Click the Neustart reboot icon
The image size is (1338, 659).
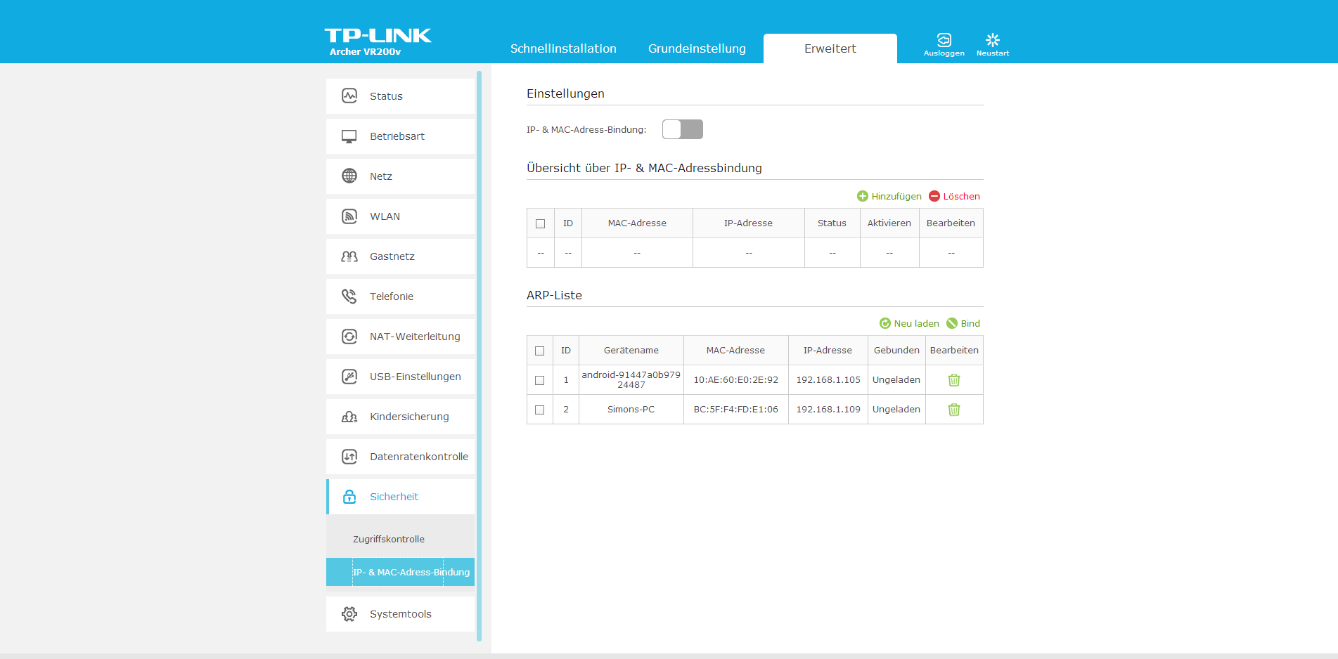[x=992, y=41]
